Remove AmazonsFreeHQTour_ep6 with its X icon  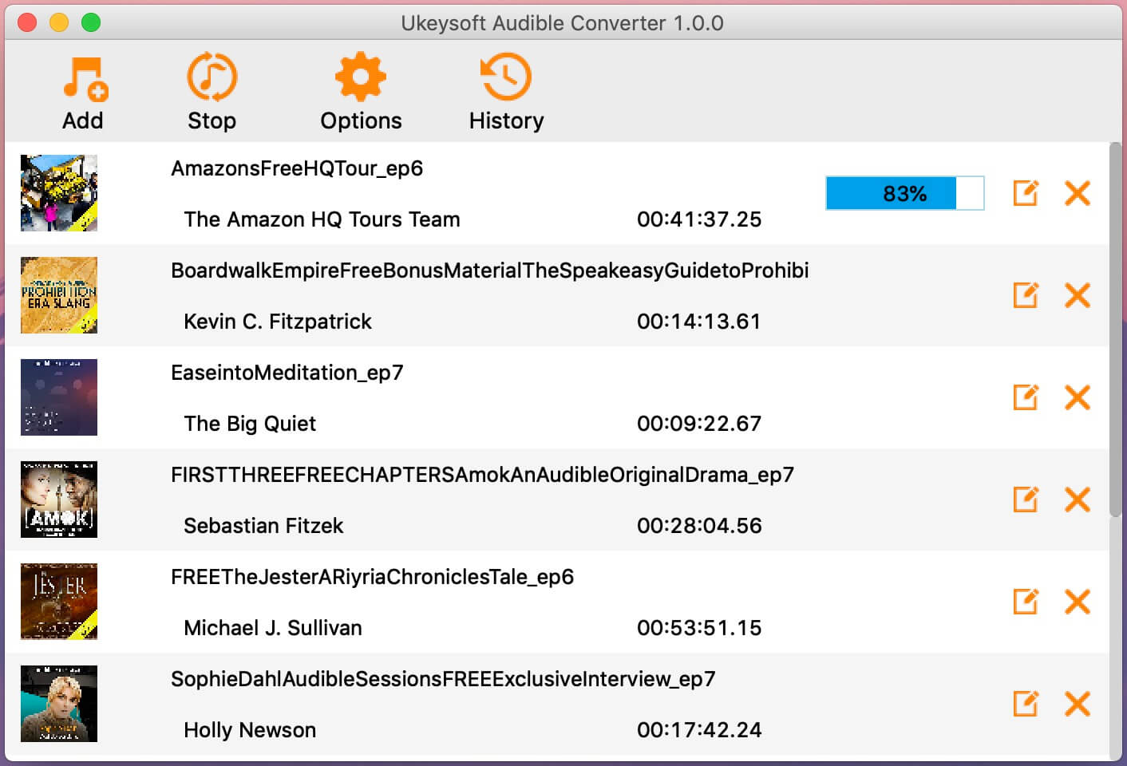coord(1078,193)
